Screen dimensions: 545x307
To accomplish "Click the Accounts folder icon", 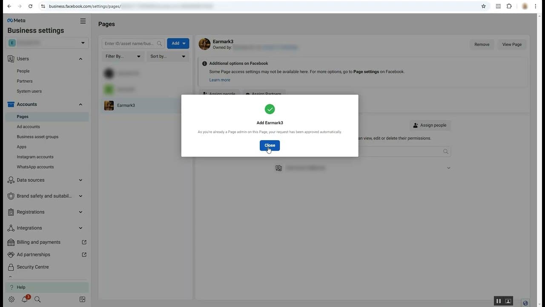I will (x=11, y=104).
